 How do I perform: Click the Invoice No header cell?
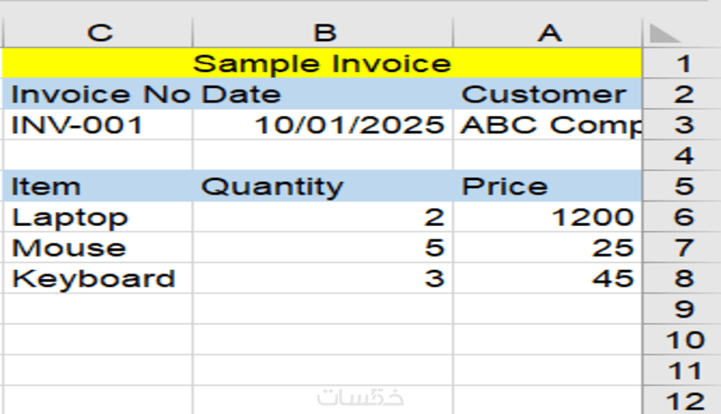coord(100,94)
